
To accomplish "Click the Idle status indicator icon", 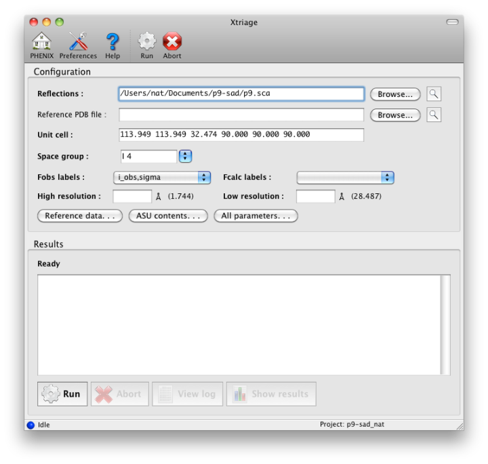I will pyautogui.click(x=30, y=425).
